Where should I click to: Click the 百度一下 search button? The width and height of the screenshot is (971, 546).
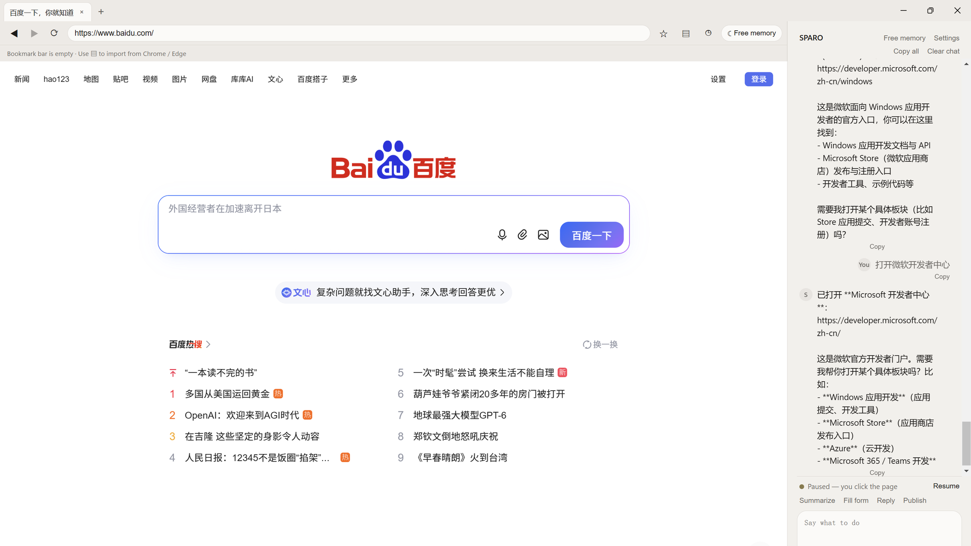tap(592, 235)
